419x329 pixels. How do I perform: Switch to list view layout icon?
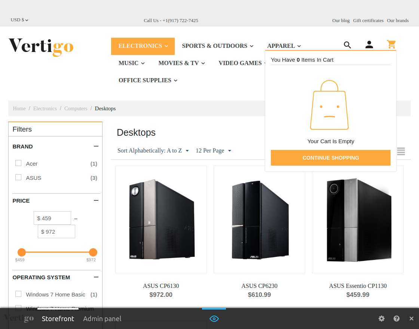401,151
